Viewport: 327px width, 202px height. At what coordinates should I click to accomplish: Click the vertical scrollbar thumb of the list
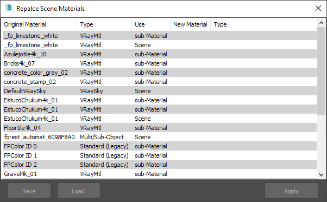point(321,70)
